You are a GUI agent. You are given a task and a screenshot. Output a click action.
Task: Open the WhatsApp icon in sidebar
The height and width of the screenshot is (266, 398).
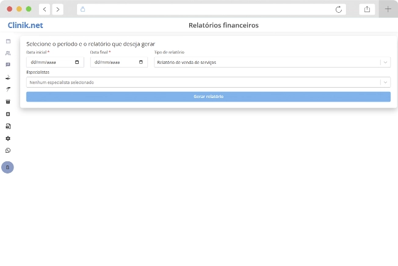[x=8, y=150]
